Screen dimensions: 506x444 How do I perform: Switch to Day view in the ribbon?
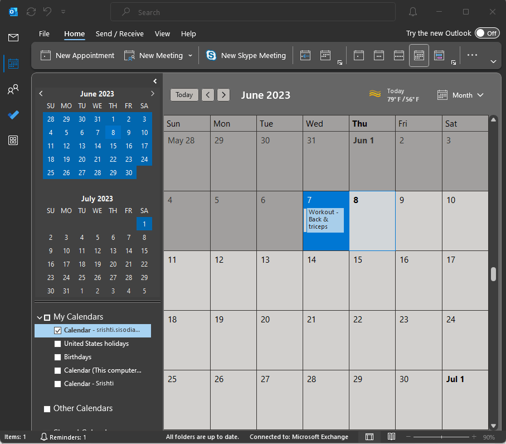click(358, 55)
